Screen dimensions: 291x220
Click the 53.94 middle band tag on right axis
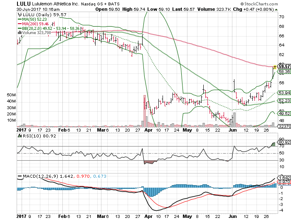[284, 93]
